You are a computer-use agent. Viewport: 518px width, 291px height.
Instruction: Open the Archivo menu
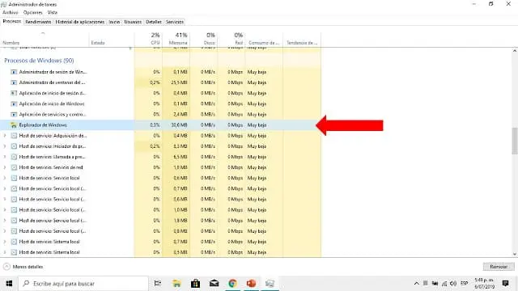[x=11, y=13]
